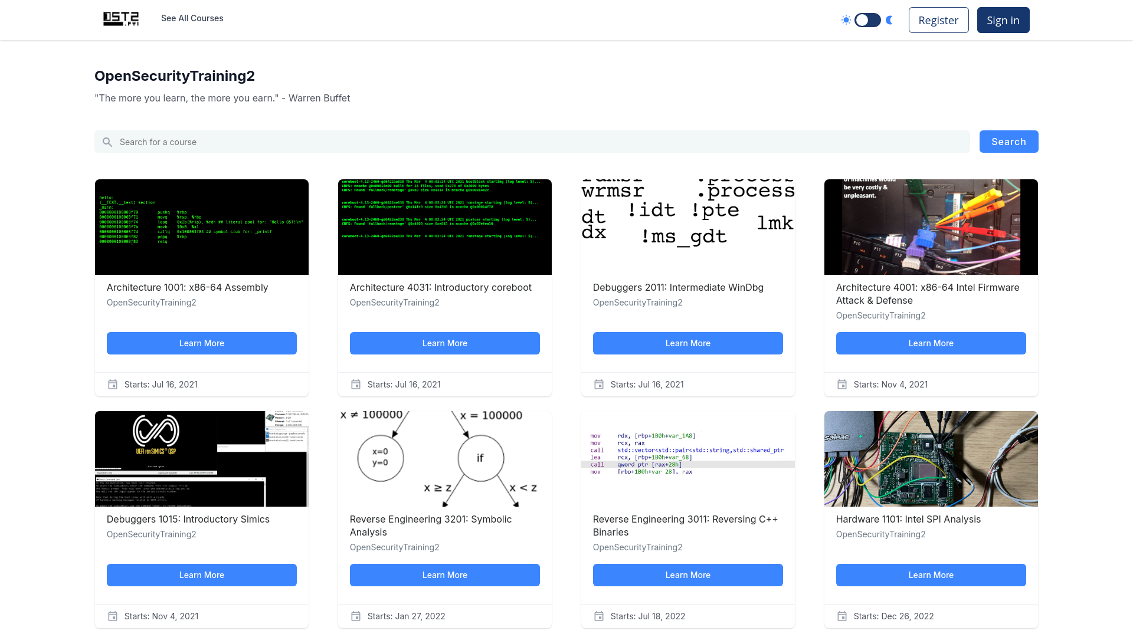This screenshot has height=637, width=1133.
Task: Click calendar icon beside Debuggers 1015 start date
Action: 113,616
